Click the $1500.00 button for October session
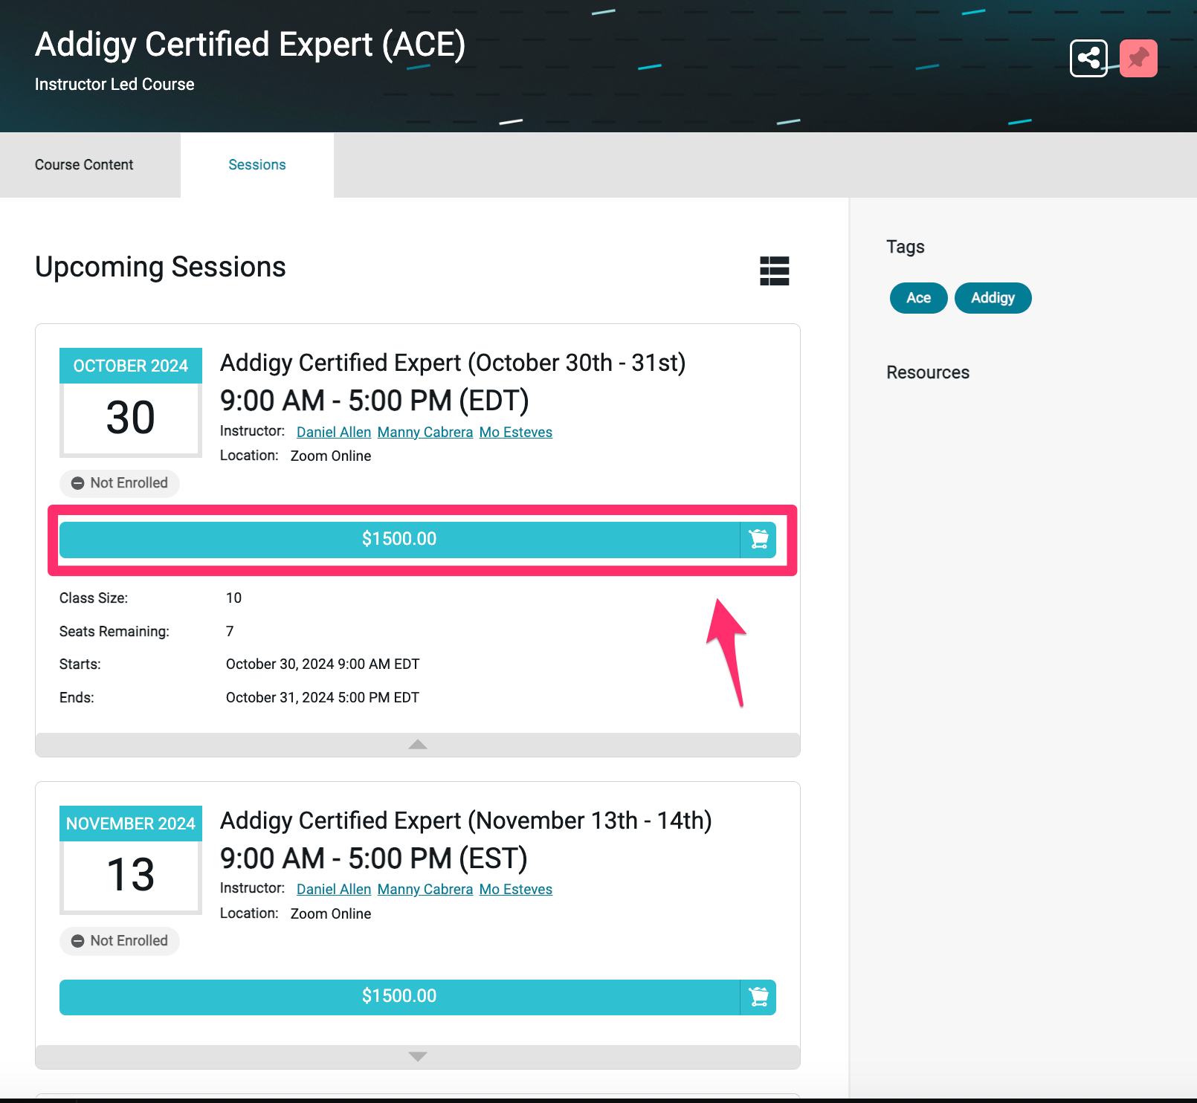 click(x=399, y=540)
